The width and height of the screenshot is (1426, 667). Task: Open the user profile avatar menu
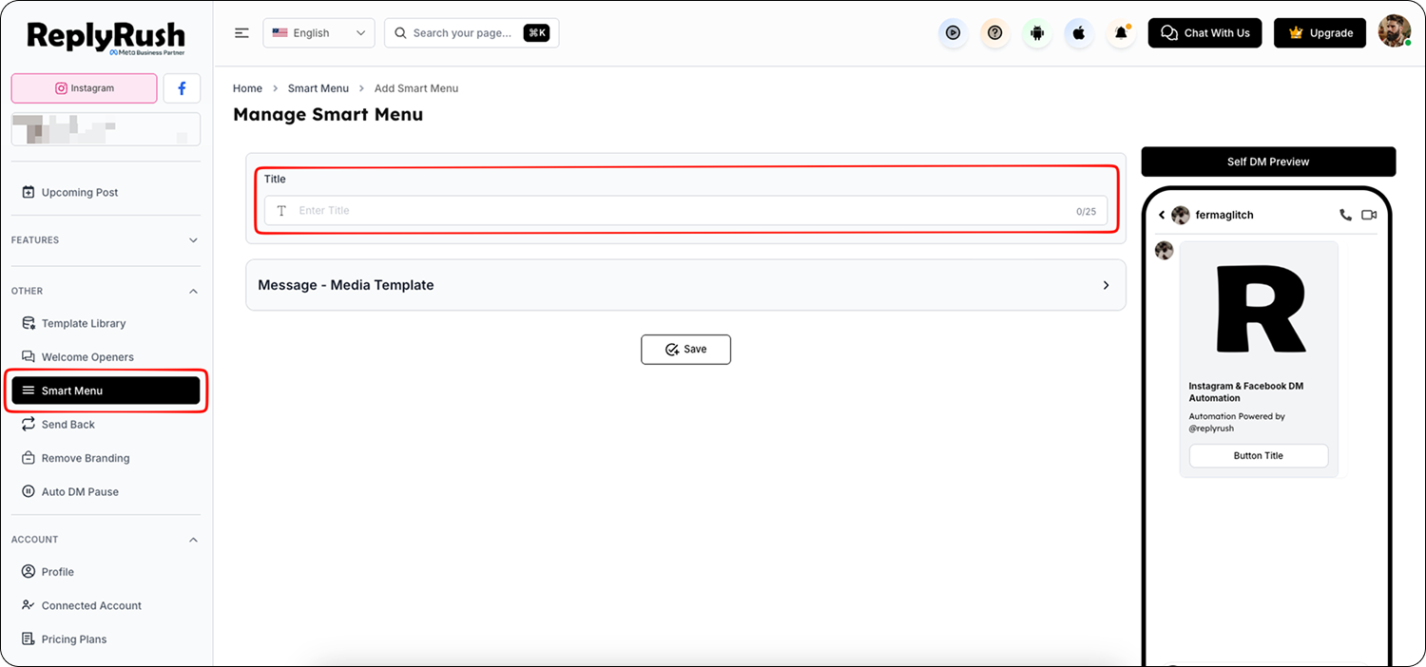point(1395,31)
